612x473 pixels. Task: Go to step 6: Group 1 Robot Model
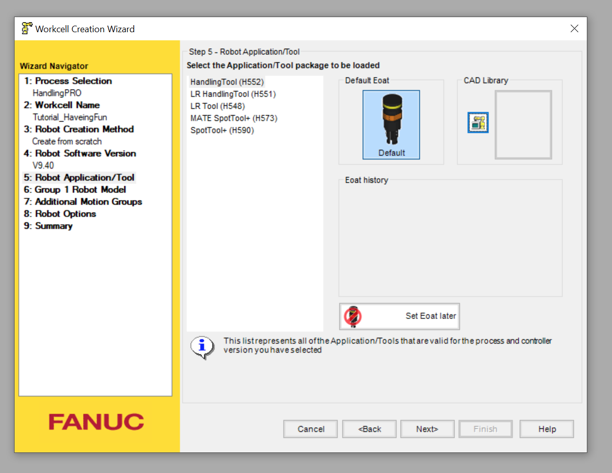(74, 190)
